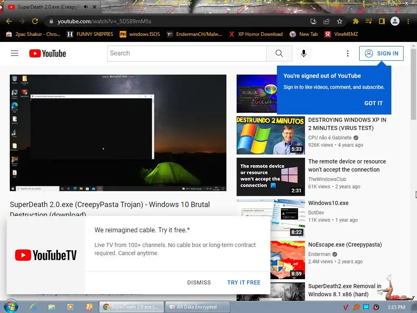Click the taskbar clock 1:15 PM
This screenshot has height=313, width=417.
point(396,307)
